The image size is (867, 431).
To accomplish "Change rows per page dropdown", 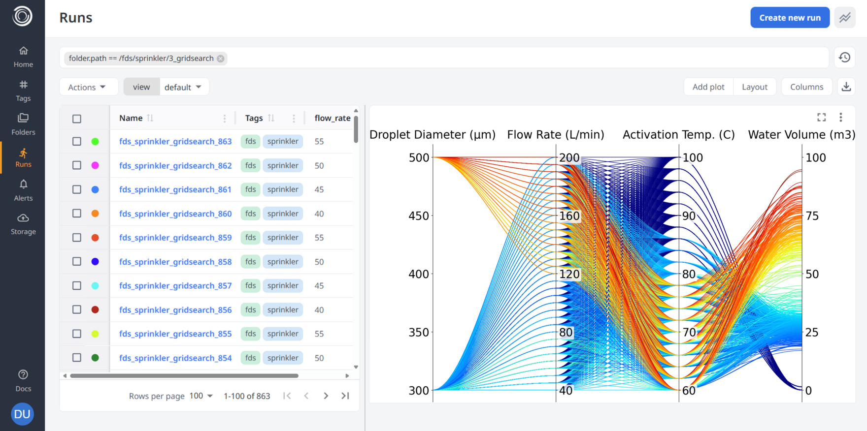I will (201, 396).
